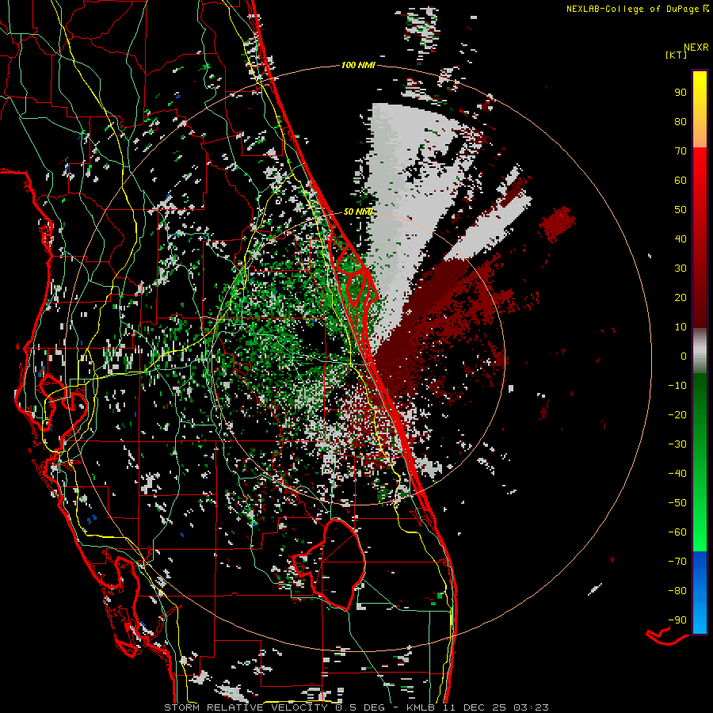The height and width of the screenshot is (713, 713).
Task: Click the blue bottom segment of color bar
Action: point(700,593)
